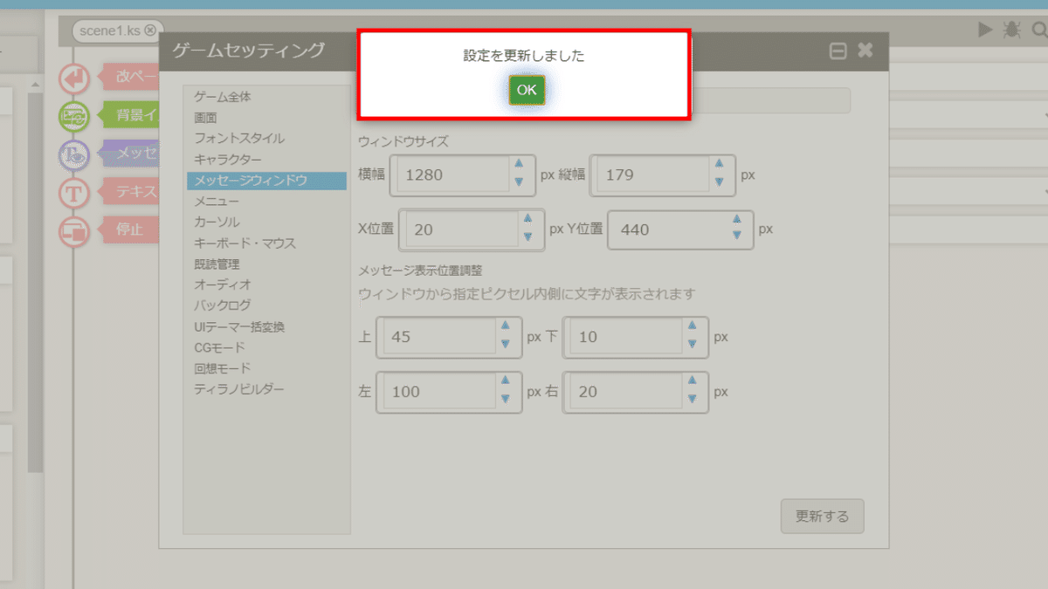Click the OK button in the confirmation dialog
The height and width of the screenshot is (589, 1048).
(x=527, y=90)
